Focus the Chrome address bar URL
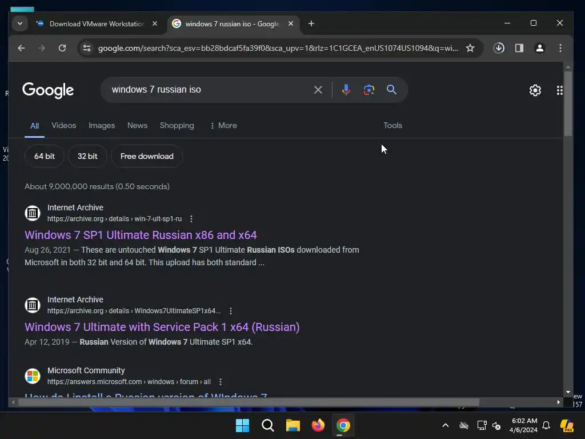 (278, 48)
